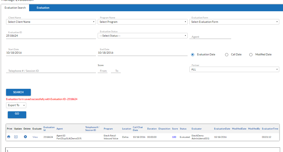This screenshot has height=152, width=283.
Task: Switch to the Evaluation tab
Action: click(x=43, y=8)
